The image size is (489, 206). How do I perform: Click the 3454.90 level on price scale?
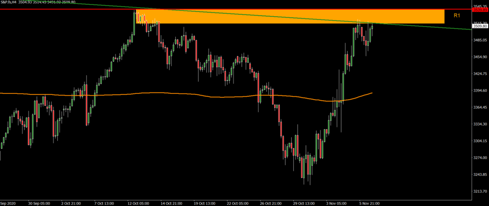pos(479,57)
